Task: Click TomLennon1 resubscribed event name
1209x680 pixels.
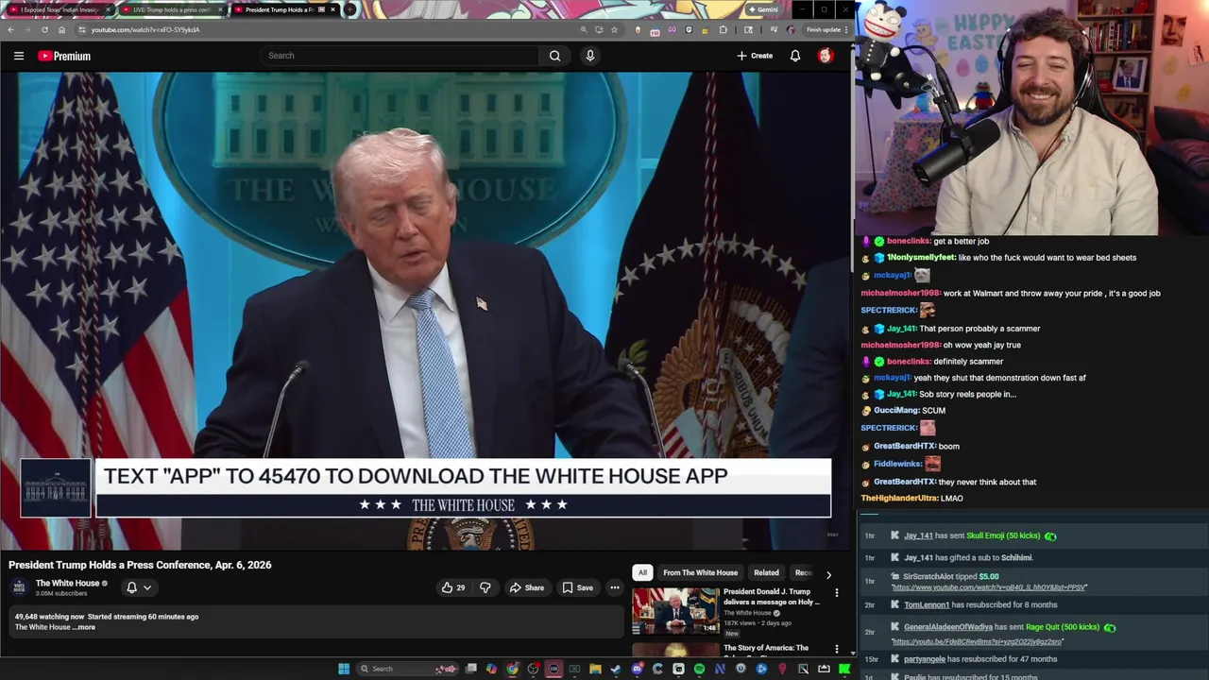Action: click(927, 604)
